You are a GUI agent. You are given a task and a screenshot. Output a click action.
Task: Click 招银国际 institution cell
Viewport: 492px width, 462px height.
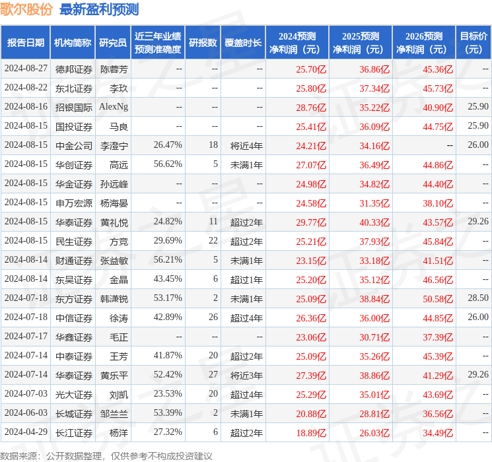pos(74,108)
